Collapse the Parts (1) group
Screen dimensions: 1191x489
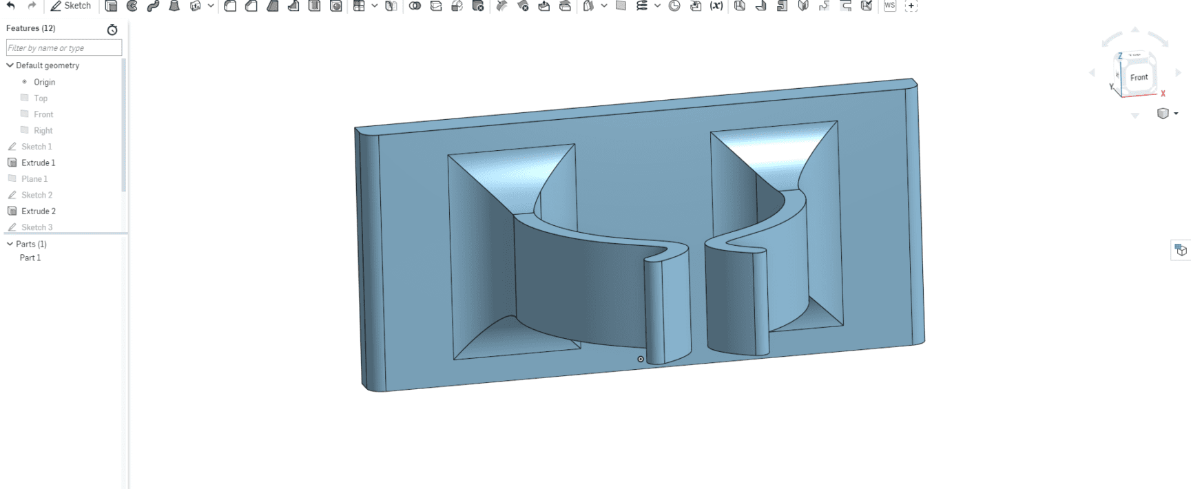(x=10, y=244)
